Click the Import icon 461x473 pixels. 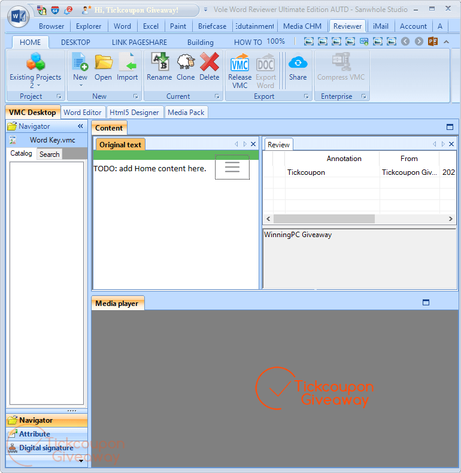click(128, 62)
